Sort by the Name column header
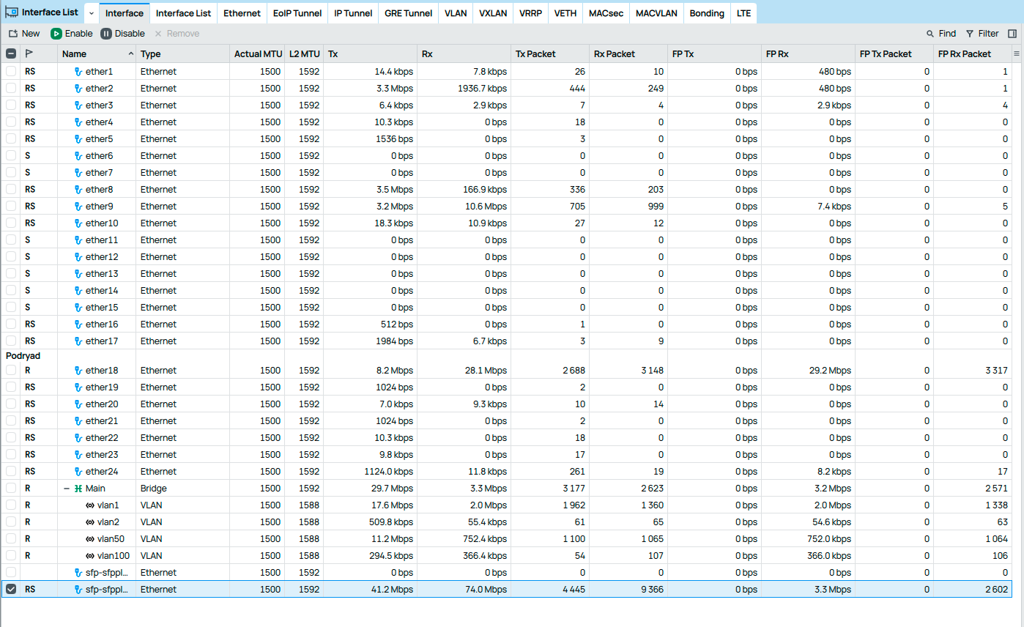Image resolution: width=1024 pixels, height=627 pixels. [75, 53]
